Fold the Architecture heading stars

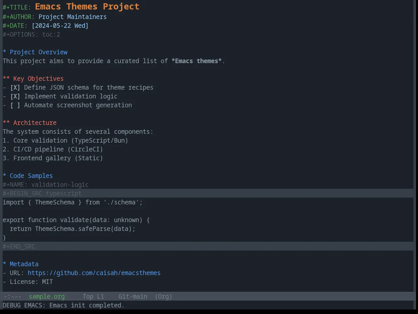pyautogui.click(x=6, y=123)
